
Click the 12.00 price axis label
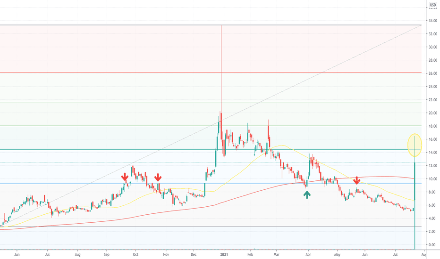click(x=433, y=166)
